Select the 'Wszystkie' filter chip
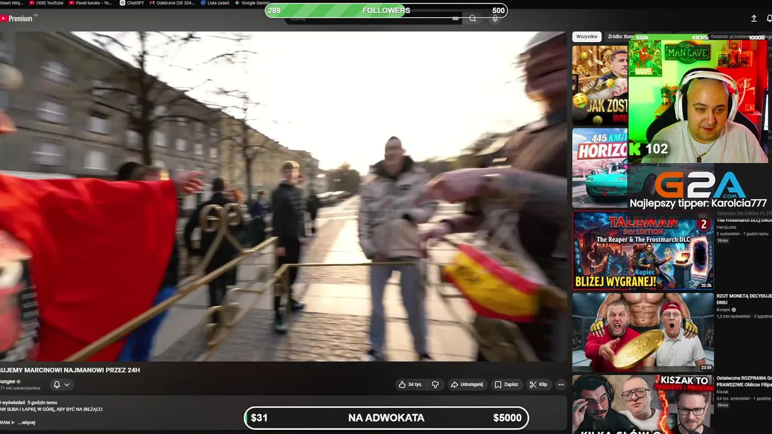Screen dimensions: 772x434 click(x=587, y=37)
